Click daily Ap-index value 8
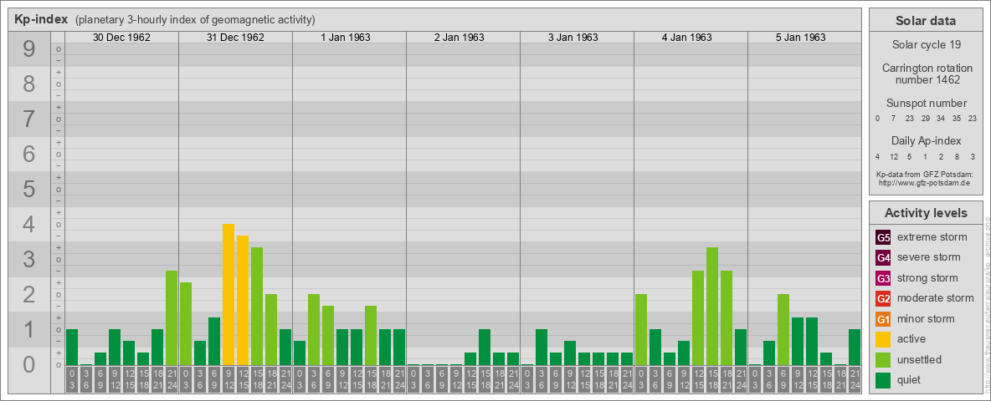This screenshot has height=401, width=991. point(958,156)
